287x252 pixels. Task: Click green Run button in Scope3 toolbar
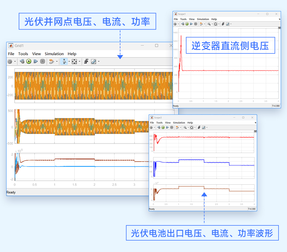point(163,127)
